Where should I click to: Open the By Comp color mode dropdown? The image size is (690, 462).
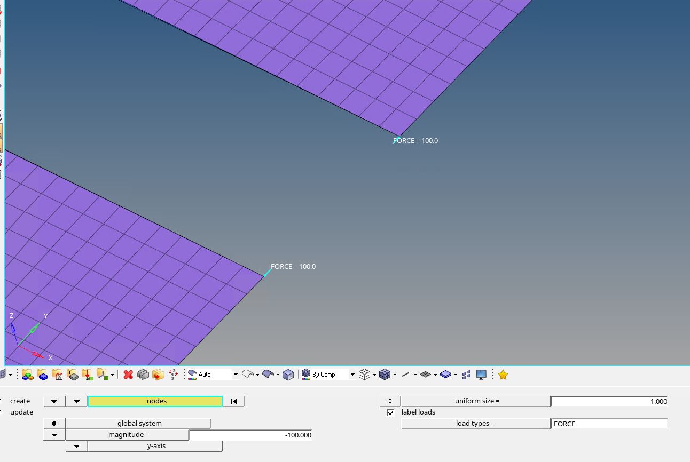click(x=352, y=375)
